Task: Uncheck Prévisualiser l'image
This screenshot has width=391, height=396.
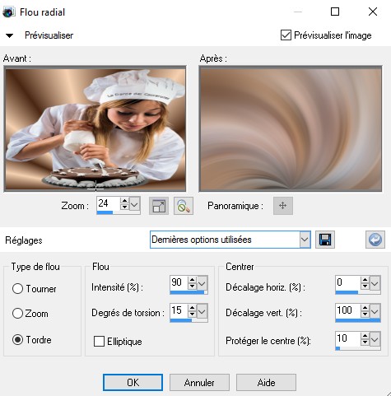Action: click(286, 35)
